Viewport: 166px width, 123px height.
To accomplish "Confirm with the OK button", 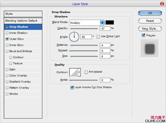I will pyautogui.click(x=150, y=13).
